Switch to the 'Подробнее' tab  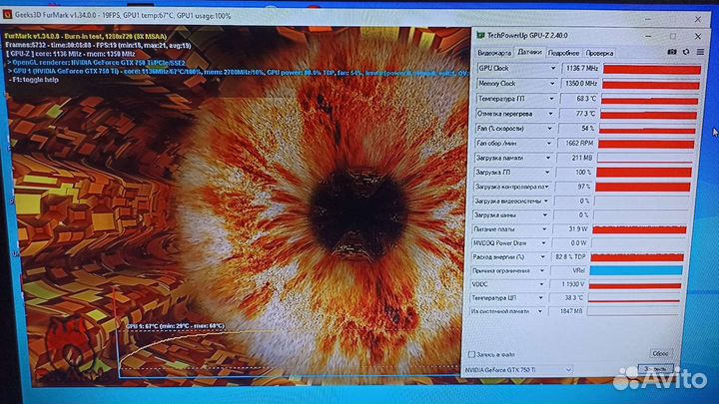563,52
